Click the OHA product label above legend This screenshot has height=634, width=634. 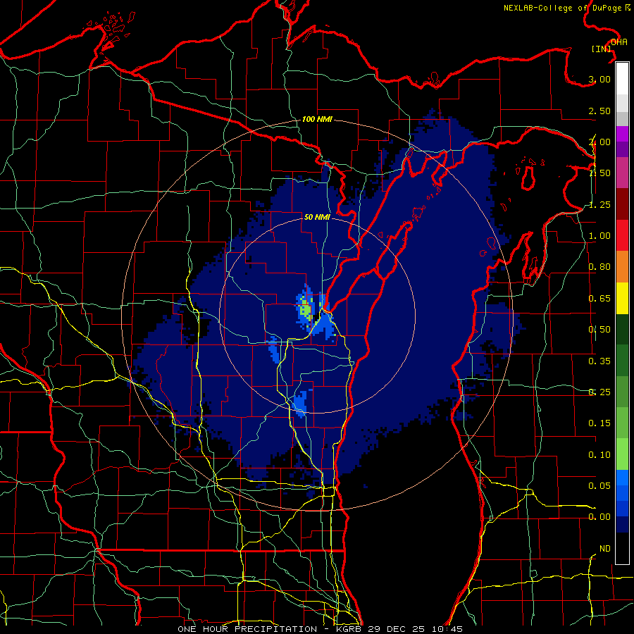click(619, 42)
